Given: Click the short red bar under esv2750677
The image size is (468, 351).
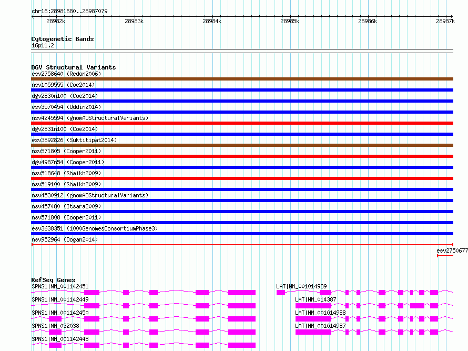Looking at the screenshot, I should click(445, 256).
